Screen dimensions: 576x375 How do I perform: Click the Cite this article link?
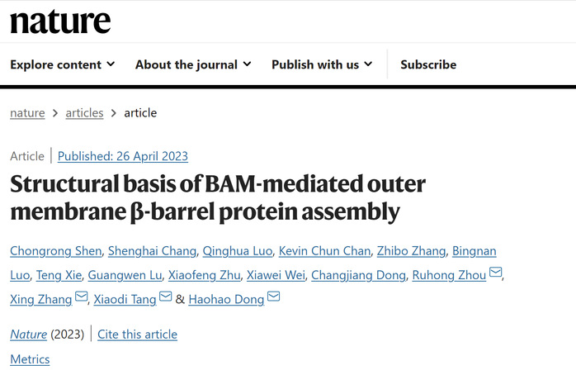(137, 335)
